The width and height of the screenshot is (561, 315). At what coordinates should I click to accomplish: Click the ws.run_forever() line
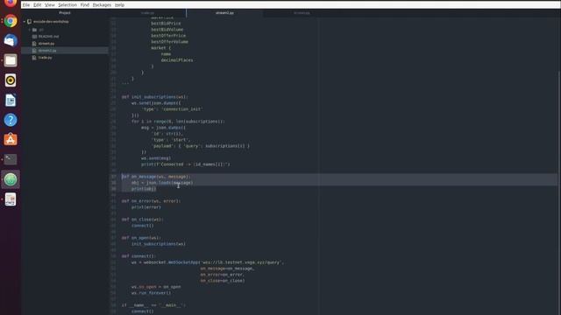[x=151, y=293]
